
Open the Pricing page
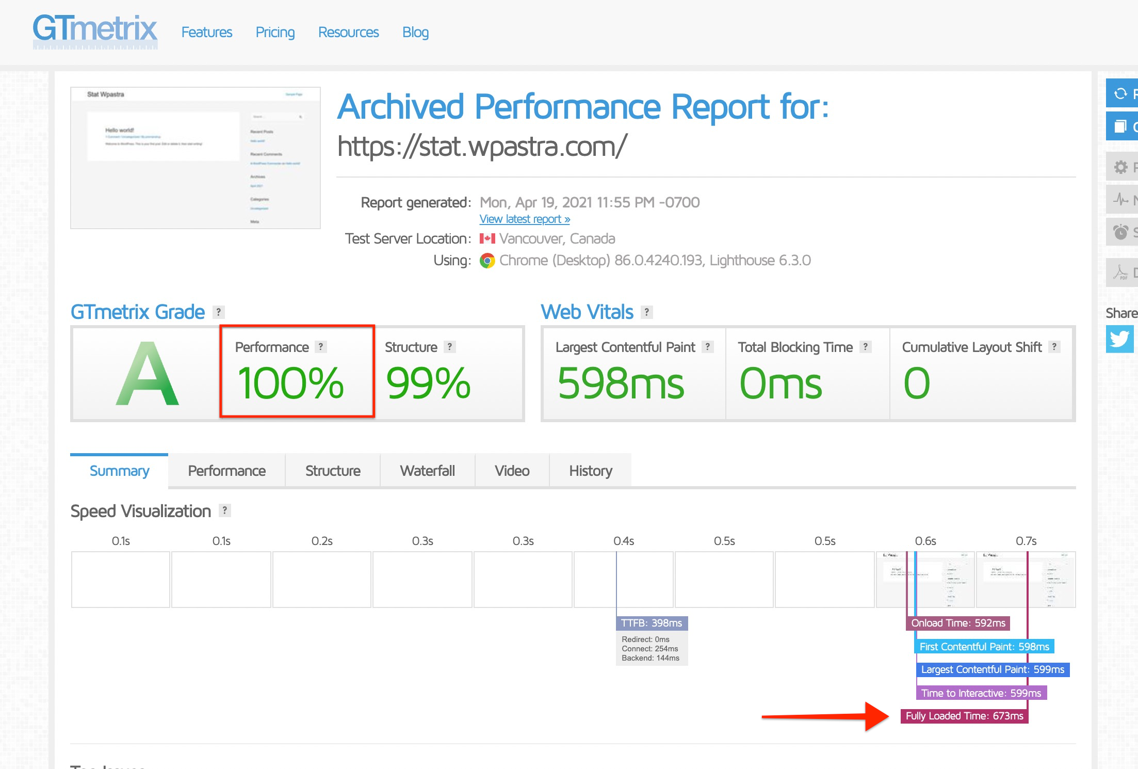pyautogui.click(x=275, y=32)
